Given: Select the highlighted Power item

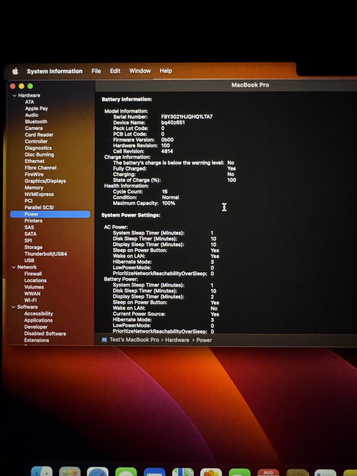Looking at the screenshot, I should 50,214.
